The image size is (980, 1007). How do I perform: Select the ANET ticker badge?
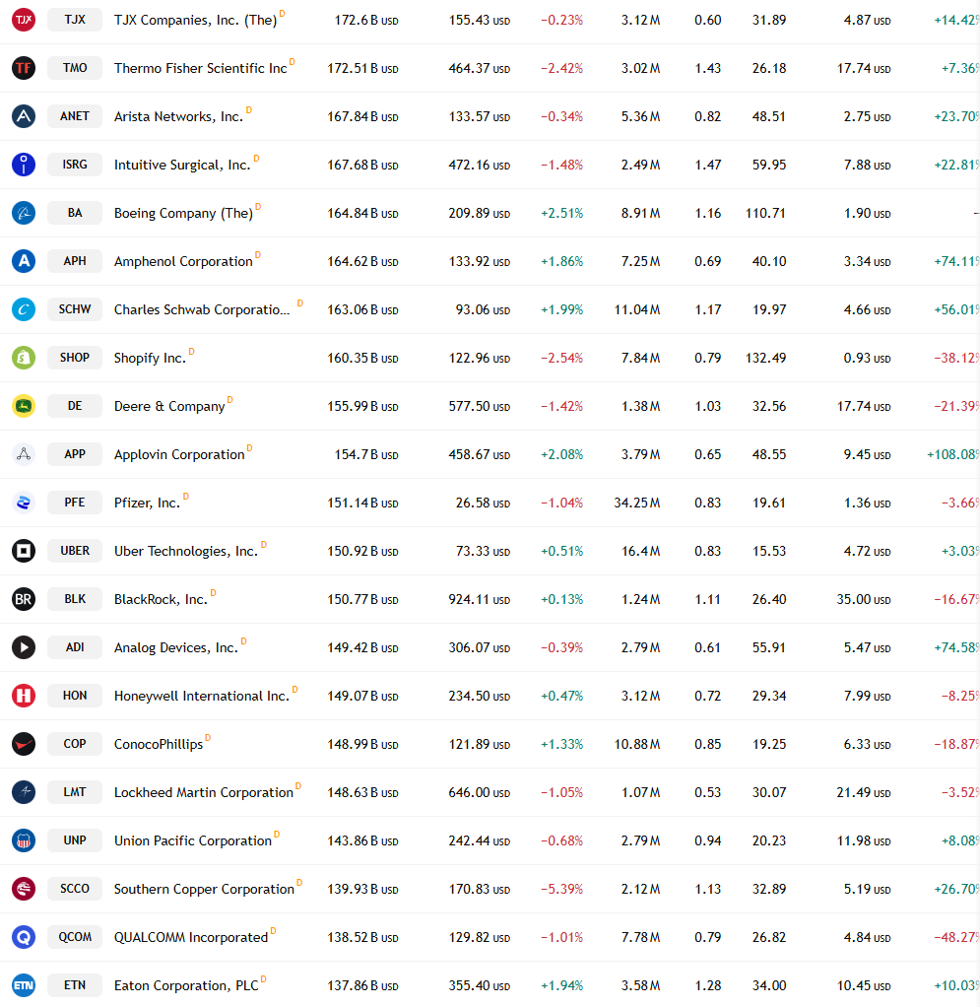(x=75, y=116)
